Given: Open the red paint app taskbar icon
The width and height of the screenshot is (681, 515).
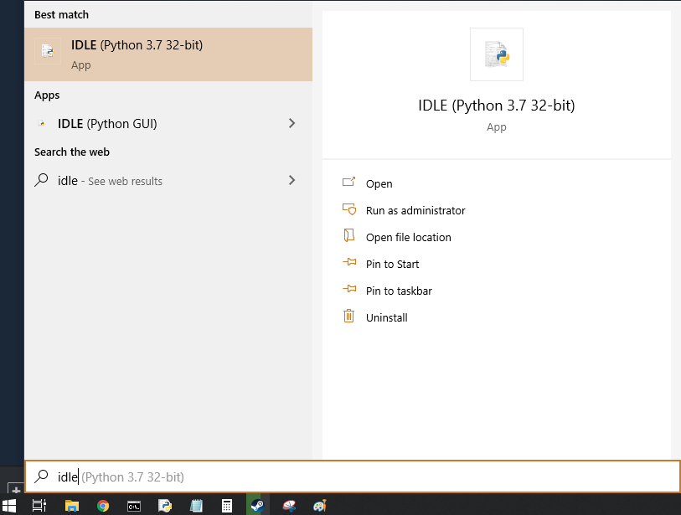Looking at the screenshot, I should click(x=289, y=506).
